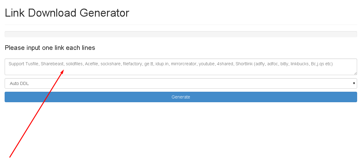
Task: Click the 'Link Download Generator' heading
Action: 67,13
